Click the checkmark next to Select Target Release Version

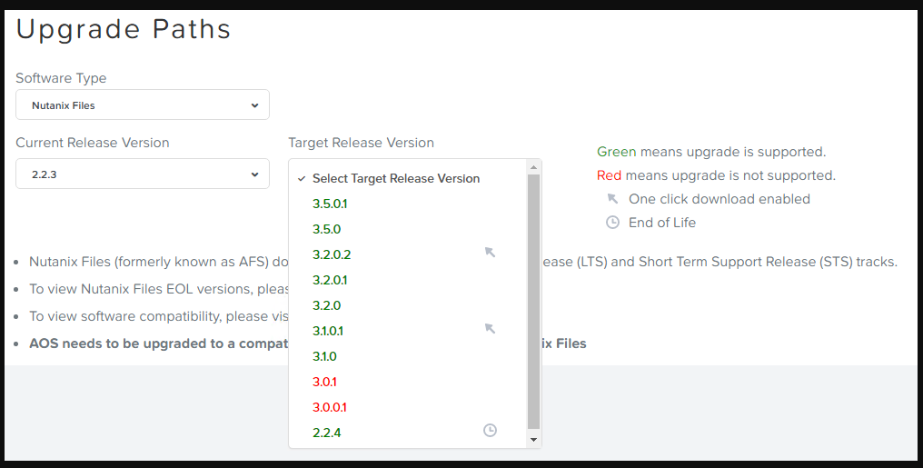click(302, 178)
